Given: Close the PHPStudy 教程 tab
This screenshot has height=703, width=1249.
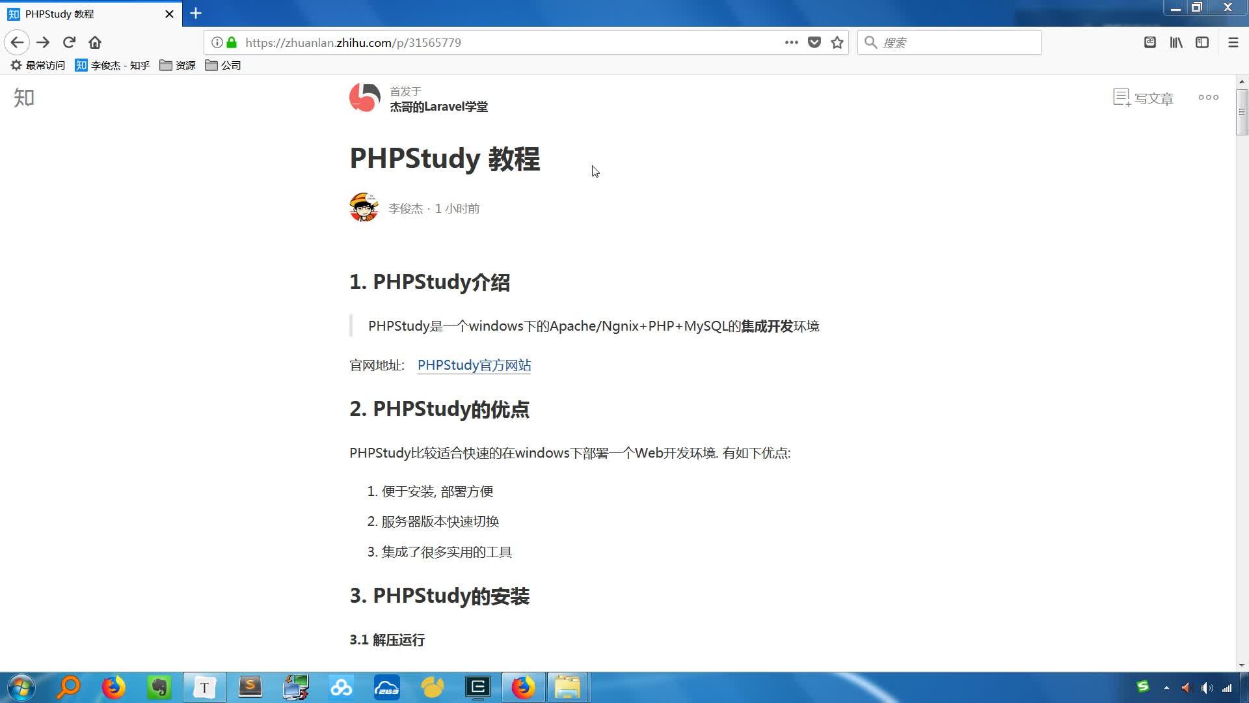Looking at the screenshot, I should [169, 14].
